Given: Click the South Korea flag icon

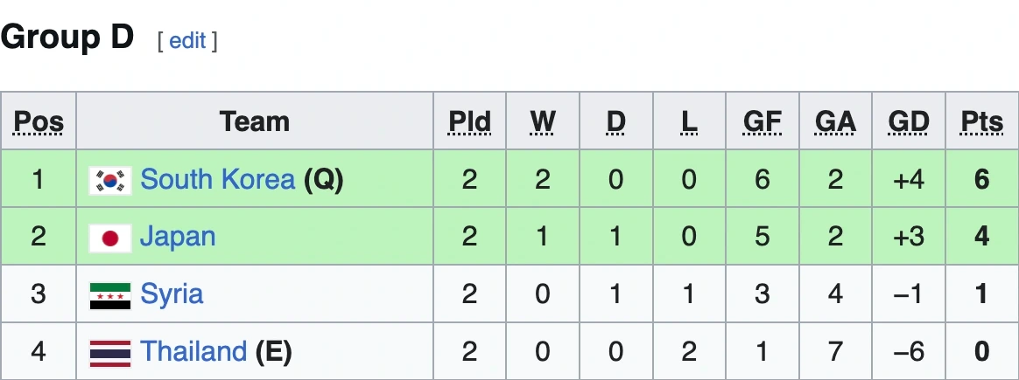Looking at the screenshot, I should [x=110, y=180].
